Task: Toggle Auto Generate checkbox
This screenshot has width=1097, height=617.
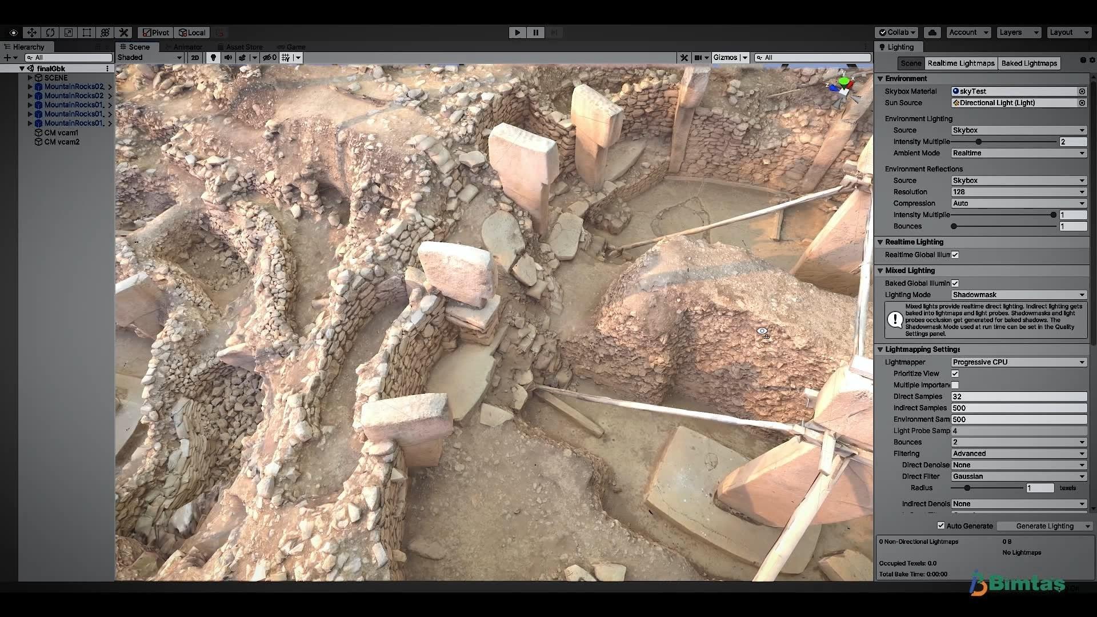Action: (x=941, y=526)
